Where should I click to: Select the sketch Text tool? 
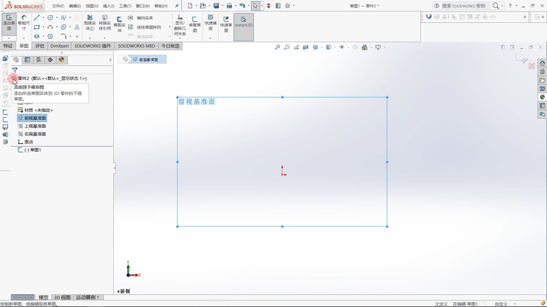[77, 27]
